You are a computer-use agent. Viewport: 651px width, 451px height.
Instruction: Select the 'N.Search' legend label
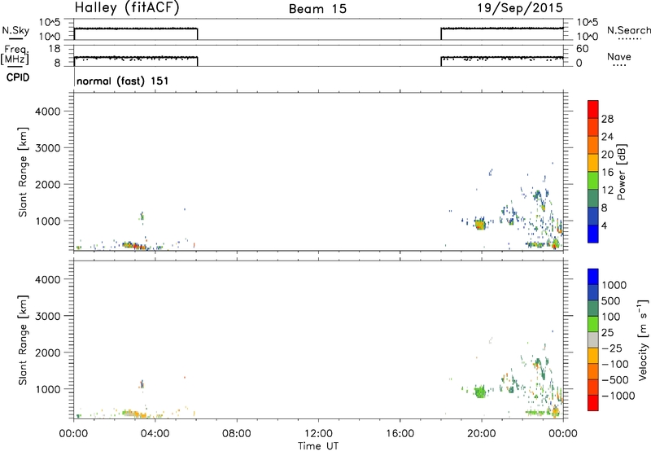coord(629,30)
